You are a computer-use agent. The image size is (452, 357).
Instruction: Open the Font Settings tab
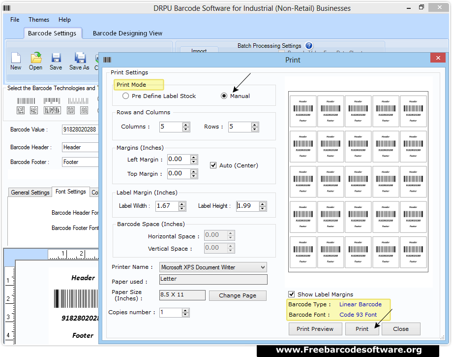point(71,192)
